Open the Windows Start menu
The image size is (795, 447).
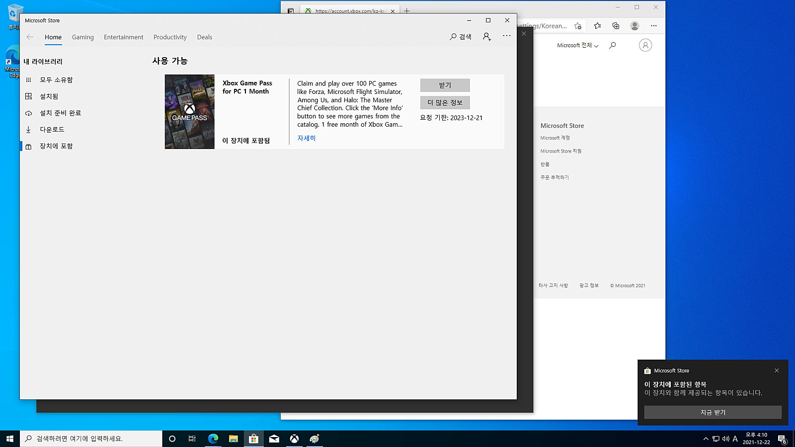pyautogui.click(x=10, y=439)
